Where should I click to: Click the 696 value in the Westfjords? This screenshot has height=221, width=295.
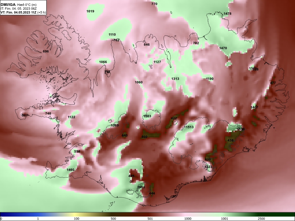(x=46, y=51)
